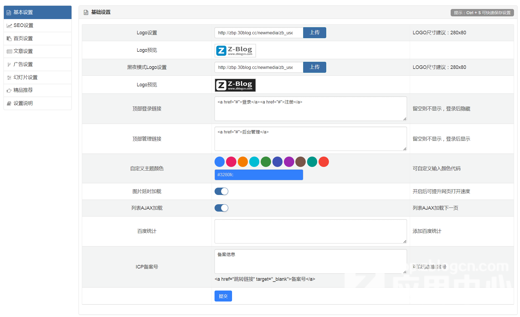This screenshot has width=520, height=317.
Task: Click the 广告设置 icon in sidebar
Action: click(9, 65)
